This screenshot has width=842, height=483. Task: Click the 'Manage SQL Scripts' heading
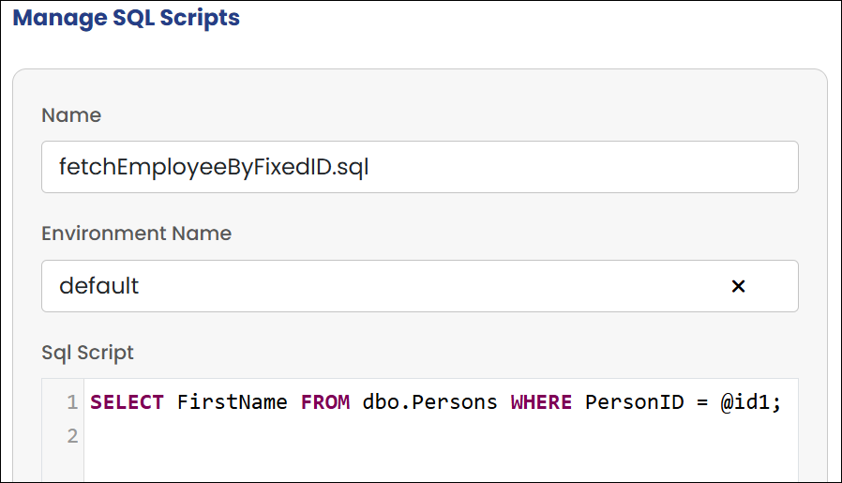click(x=127, y=18)
